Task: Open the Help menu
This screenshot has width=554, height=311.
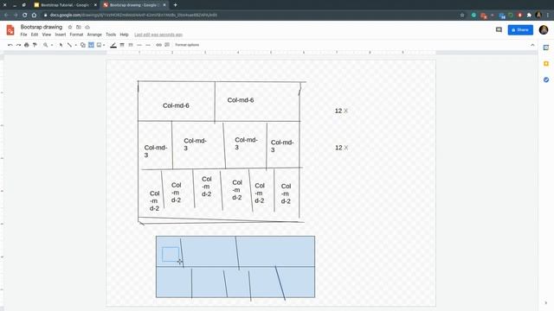Action: tap(124, 35)
